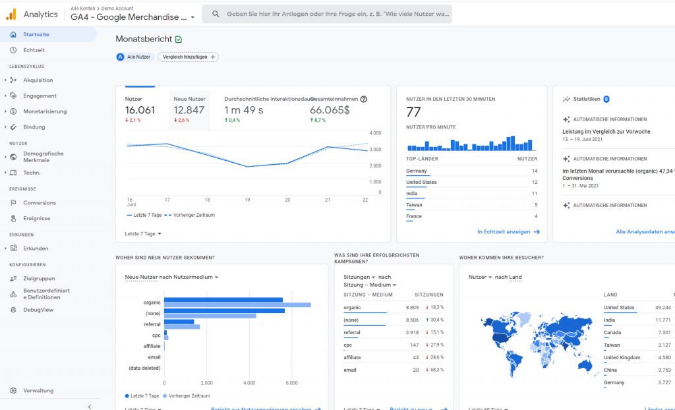Click the Conversions flag icon

point(13,203)
